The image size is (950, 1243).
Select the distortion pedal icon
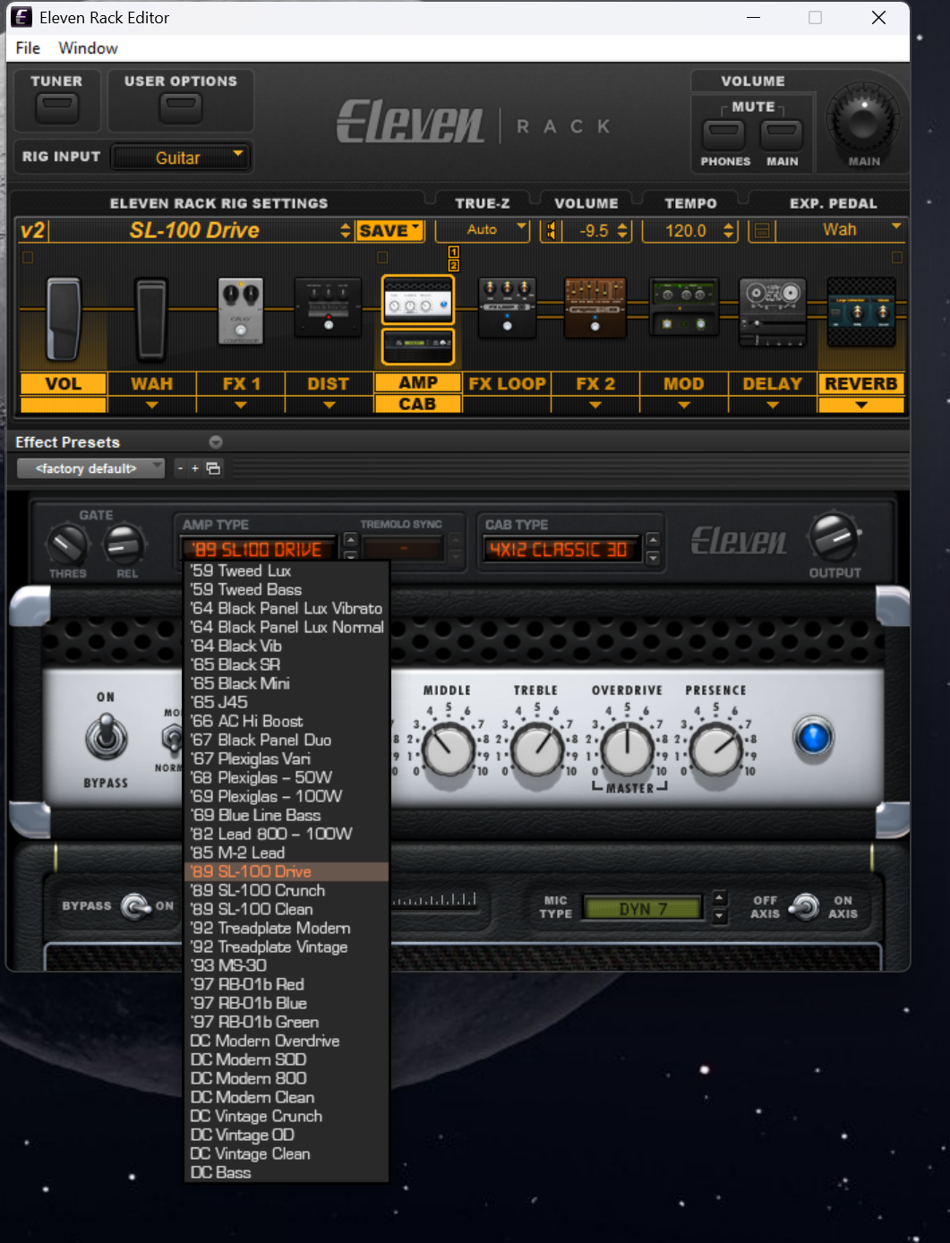(328, 309)
